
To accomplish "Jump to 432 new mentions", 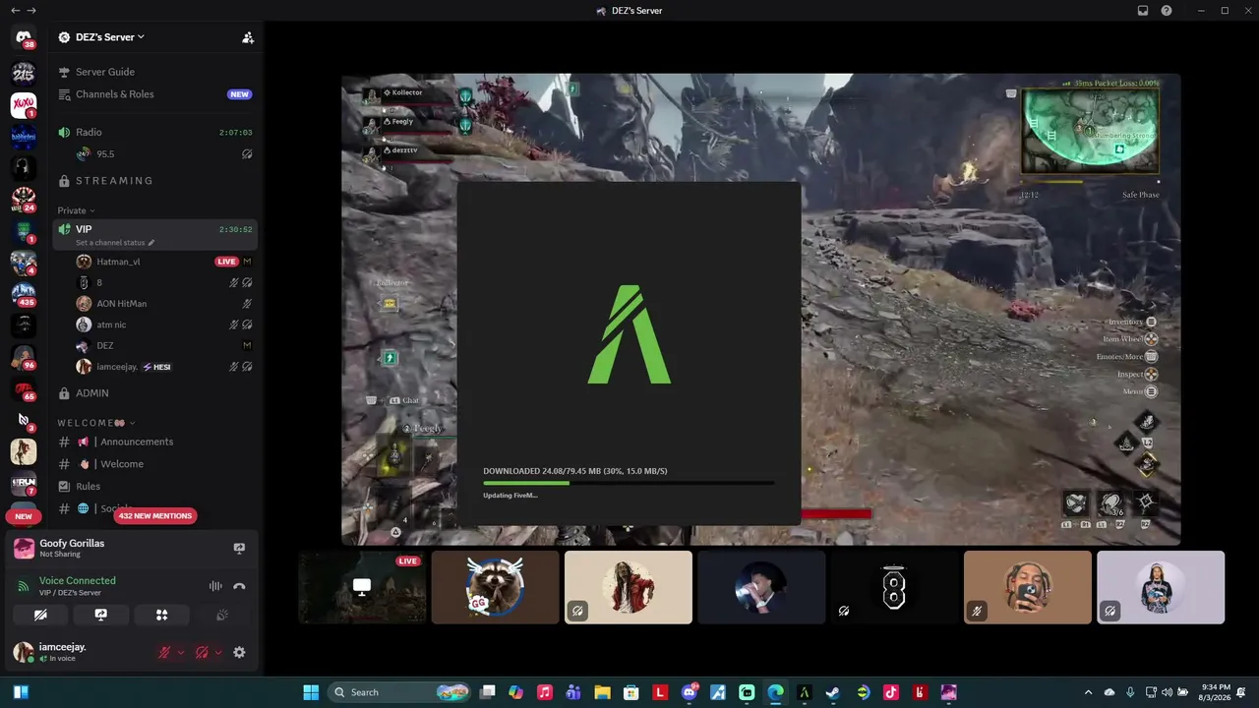I will click(x=155, y=515).
